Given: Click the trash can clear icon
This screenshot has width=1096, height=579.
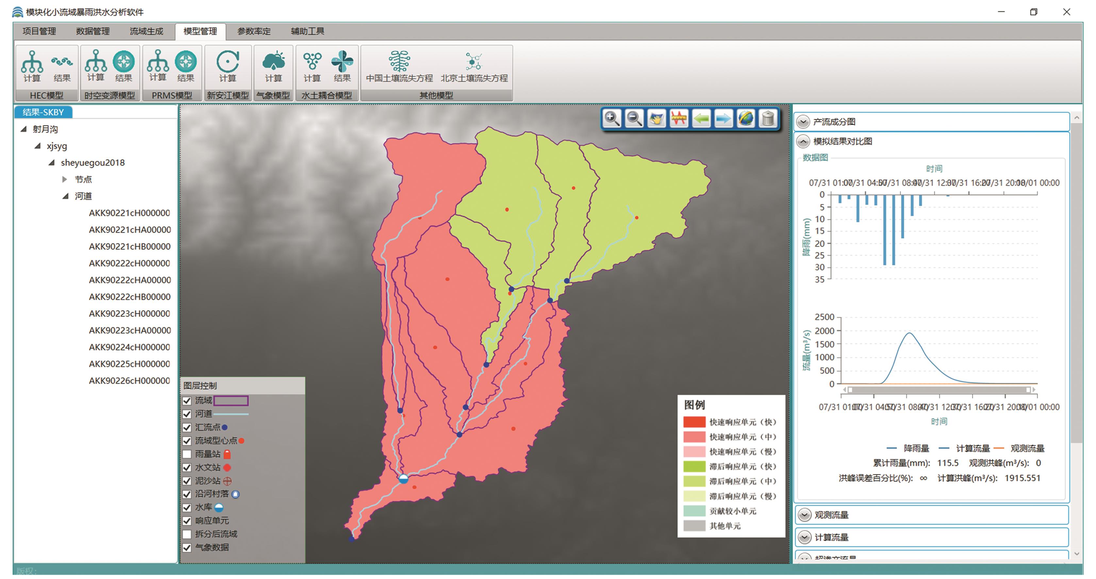Looking at the screenshot, I should click(x=768, y=119).
